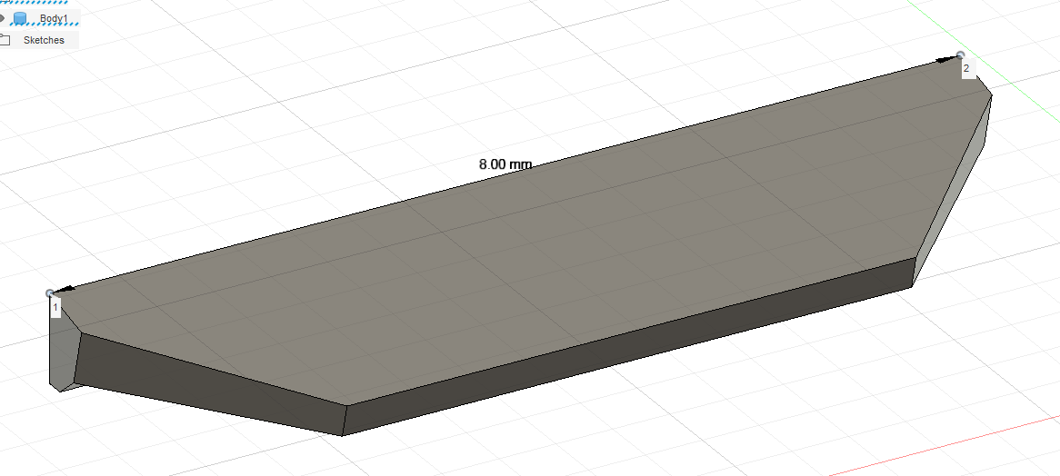
Task: Click the blue Body1 cylinder icon
Action: (20, 18)
